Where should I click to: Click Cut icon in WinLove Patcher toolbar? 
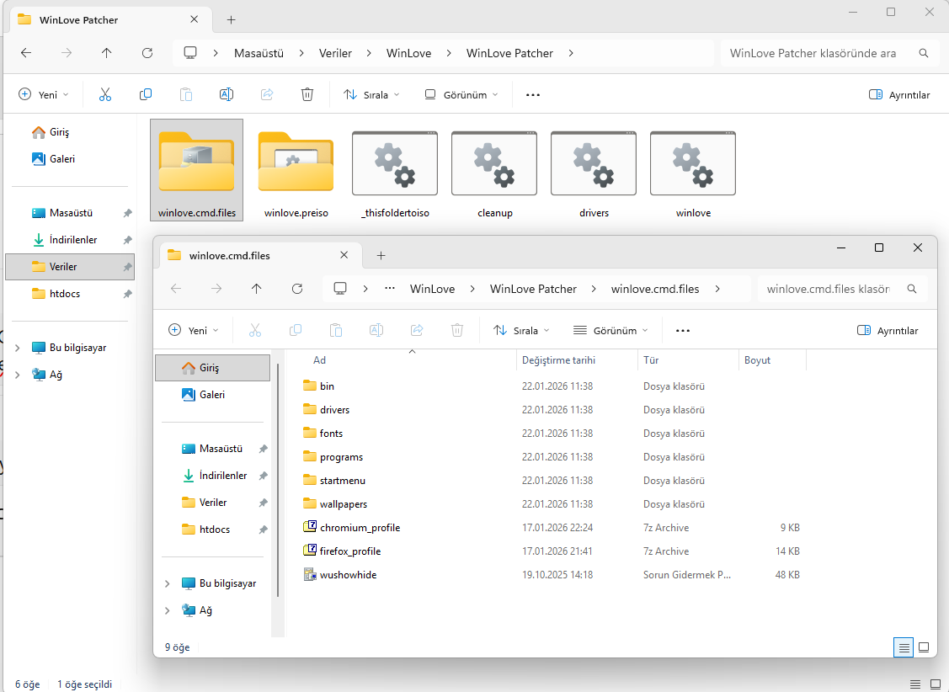point(105,94)
